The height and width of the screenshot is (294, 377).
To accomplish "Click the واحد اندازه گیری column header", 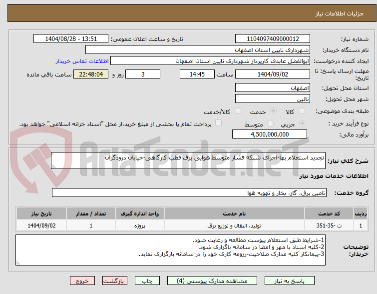I will pos(140,213).
